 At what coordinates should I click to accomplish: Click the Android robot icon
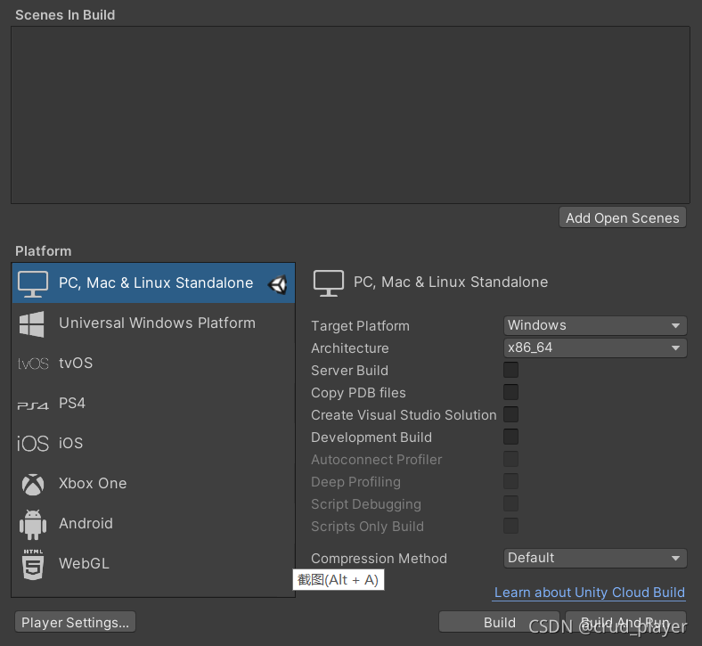[x=33, y=524]
